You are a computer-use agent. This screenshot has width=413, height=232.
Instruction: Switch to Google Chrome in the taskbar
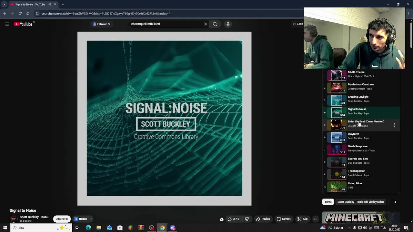click(162, 228)
